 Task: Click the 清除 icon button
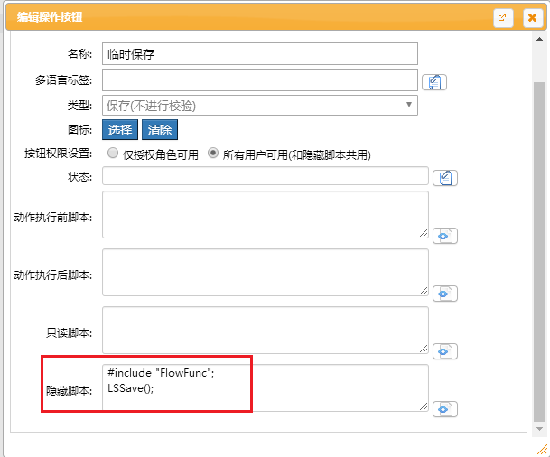coord(160,130)
